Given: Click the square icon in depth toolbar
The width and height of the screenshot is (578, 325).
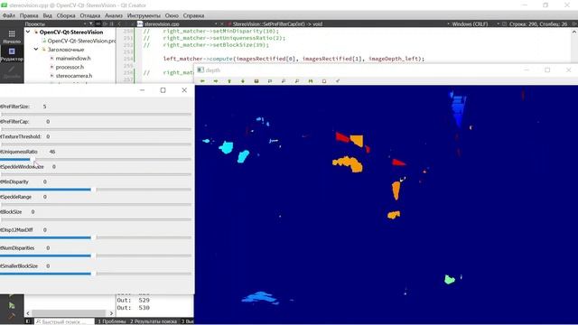Looking at the screenshot, I should (x=324, y=81).
